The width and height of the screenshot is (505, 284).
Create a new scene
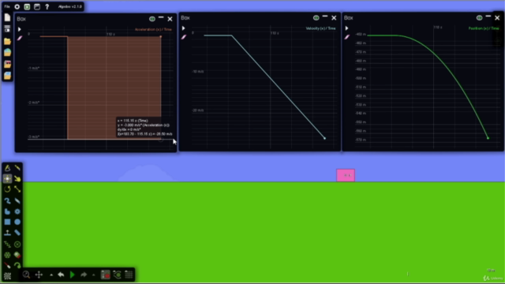(7, 17)
